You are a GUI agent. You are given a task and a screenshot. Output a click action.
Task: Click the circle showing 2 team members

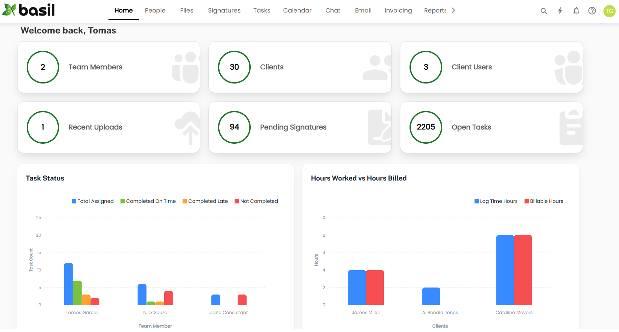[x=43, y=67]
